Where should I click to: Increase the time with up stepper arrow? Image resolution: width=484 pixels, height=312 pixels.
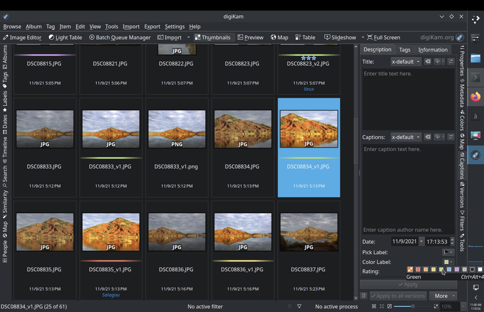point(452,239)
